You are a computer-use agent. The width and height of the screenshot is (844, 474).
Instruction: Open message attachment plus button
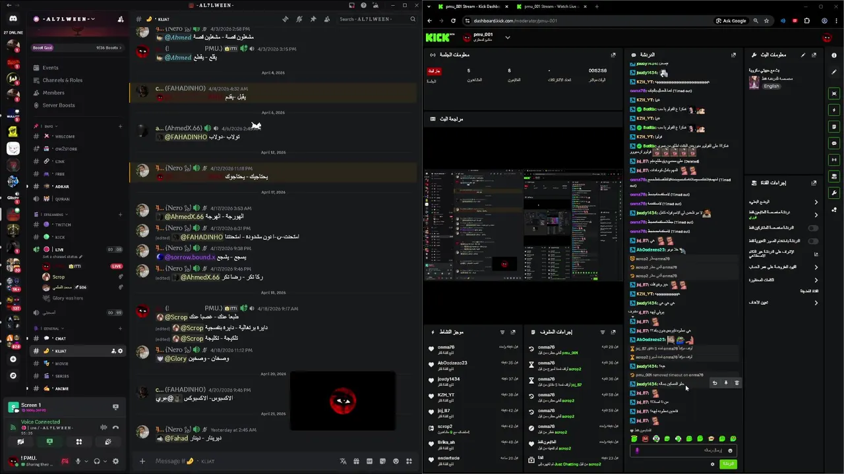(142, 461)
